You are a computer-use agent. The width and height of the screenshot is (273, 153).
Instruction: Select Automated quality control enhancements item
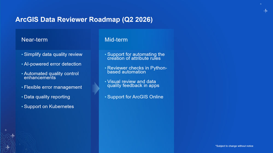(x=51, y=75)
